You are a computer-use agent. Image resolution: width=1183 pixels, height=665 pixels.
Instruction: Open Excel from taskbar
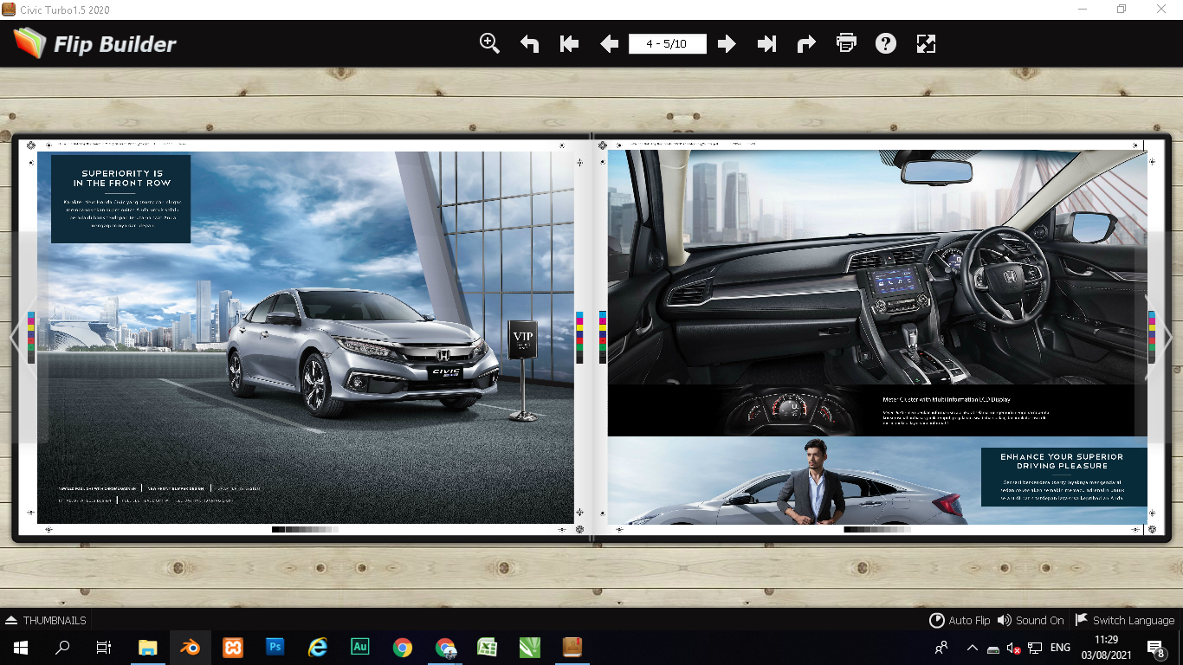pyautogui.click(x=488, y=648)
